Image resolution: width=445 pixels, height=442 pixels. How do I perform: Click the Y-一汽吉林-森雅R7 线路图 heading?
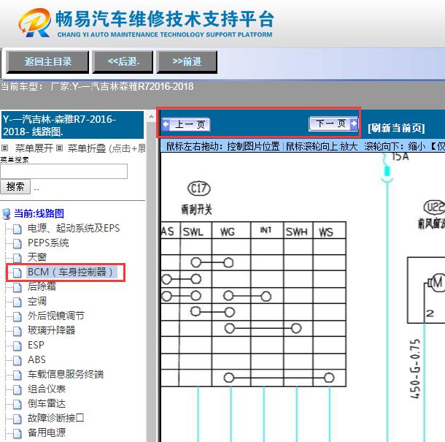[72, 125]
